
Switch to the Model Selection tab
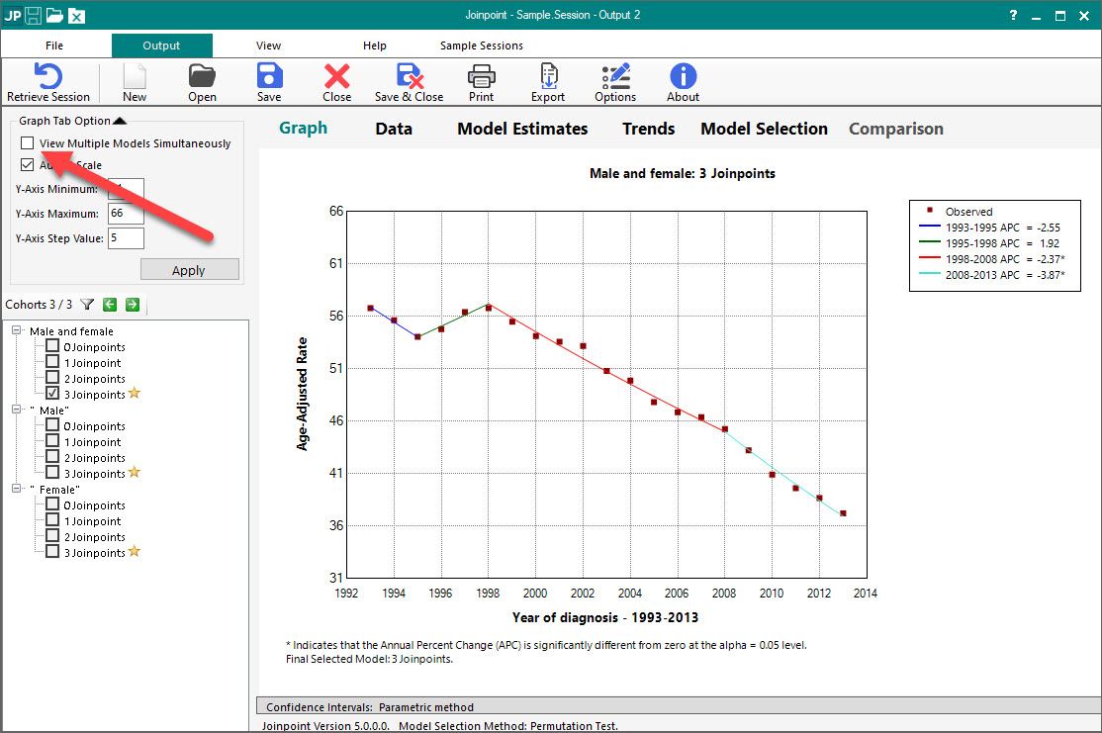764,129
